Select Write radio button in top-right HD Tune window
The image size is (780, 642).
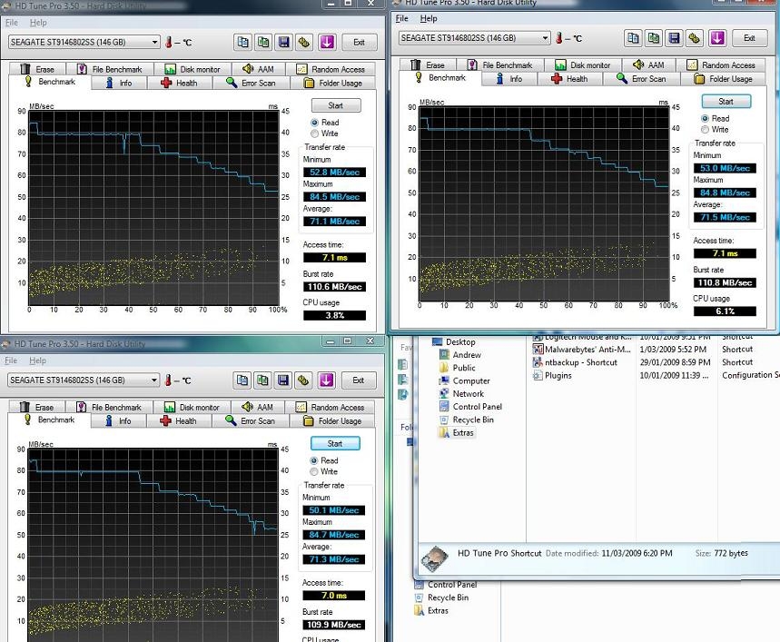tap(705, 129)
